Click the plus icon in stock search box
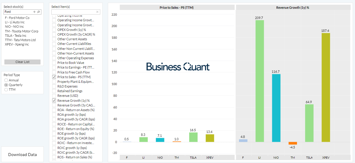This screenshot has height=163, width=355. click(x=34, y=12)
